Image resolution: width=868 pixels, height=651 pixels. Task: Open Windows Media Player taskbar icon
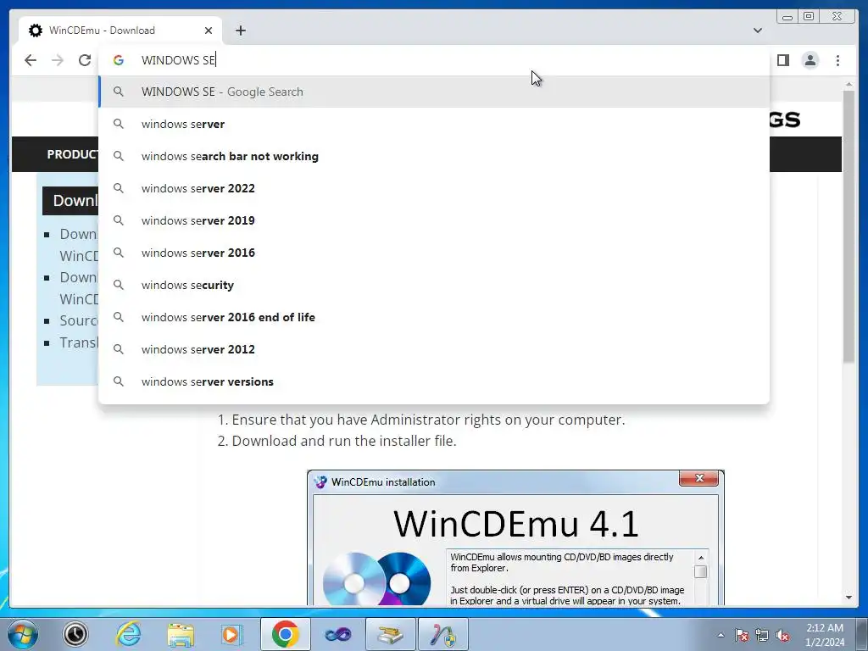pos(232,634)
